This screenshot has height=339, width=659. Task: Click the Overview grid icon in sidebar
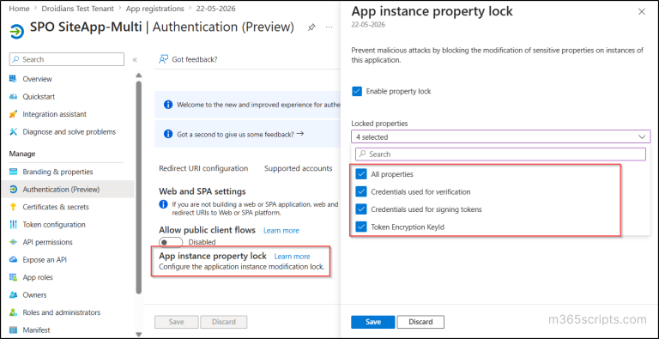click(13, 79)
